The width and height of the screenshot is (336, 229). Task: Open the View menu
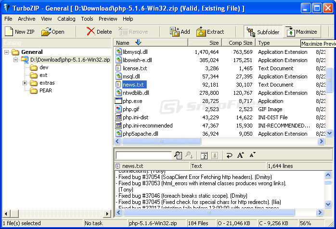[x=46, y=19]
